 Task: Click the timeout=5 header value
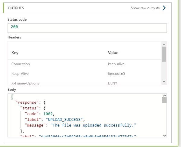point(116,73)
